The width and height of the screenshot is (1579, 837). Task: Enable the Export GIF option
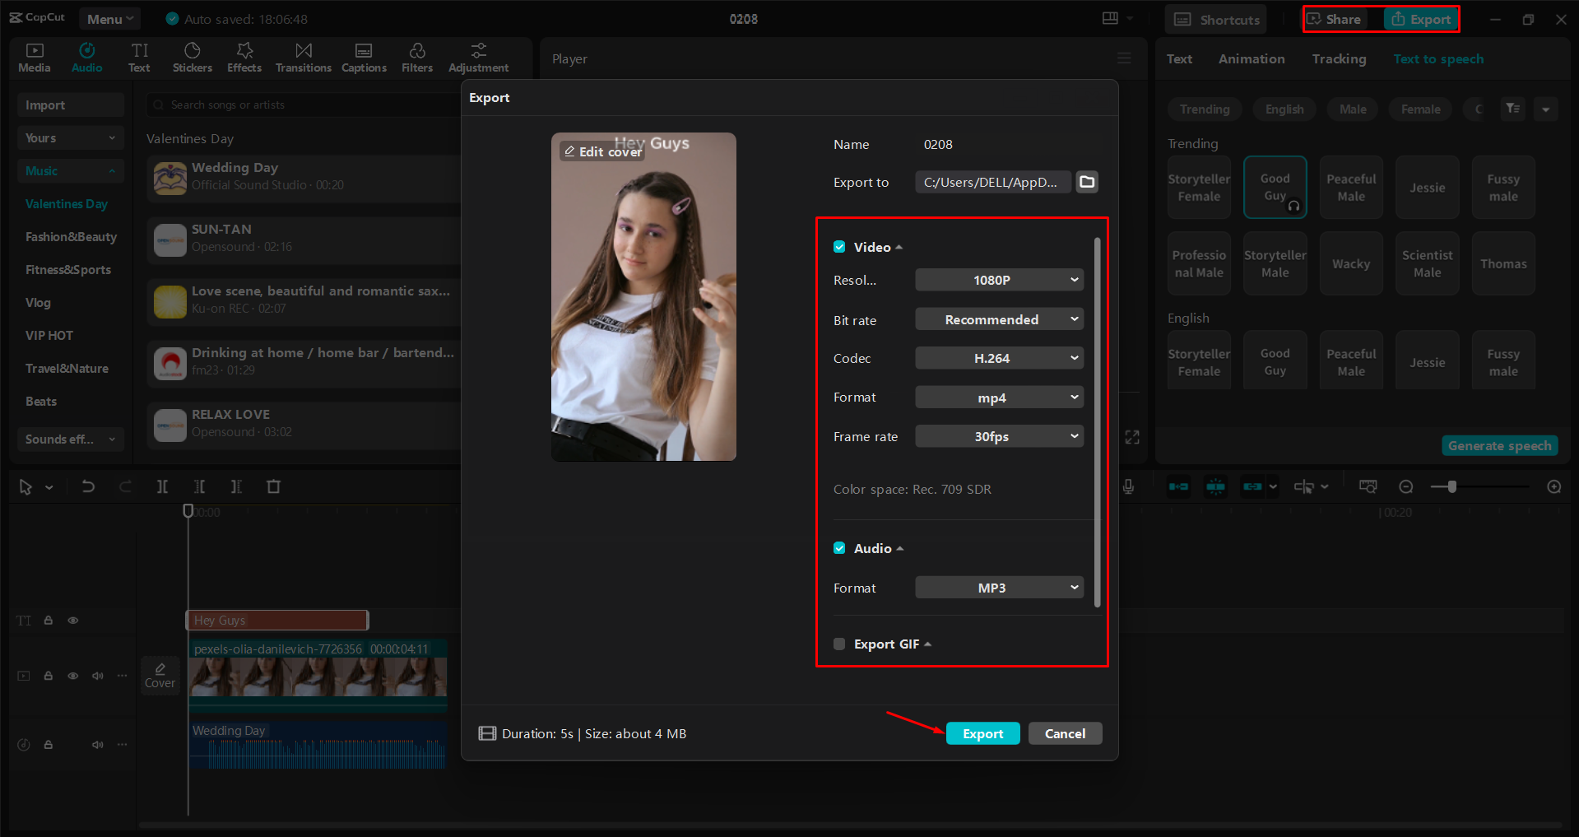(839, 644)
